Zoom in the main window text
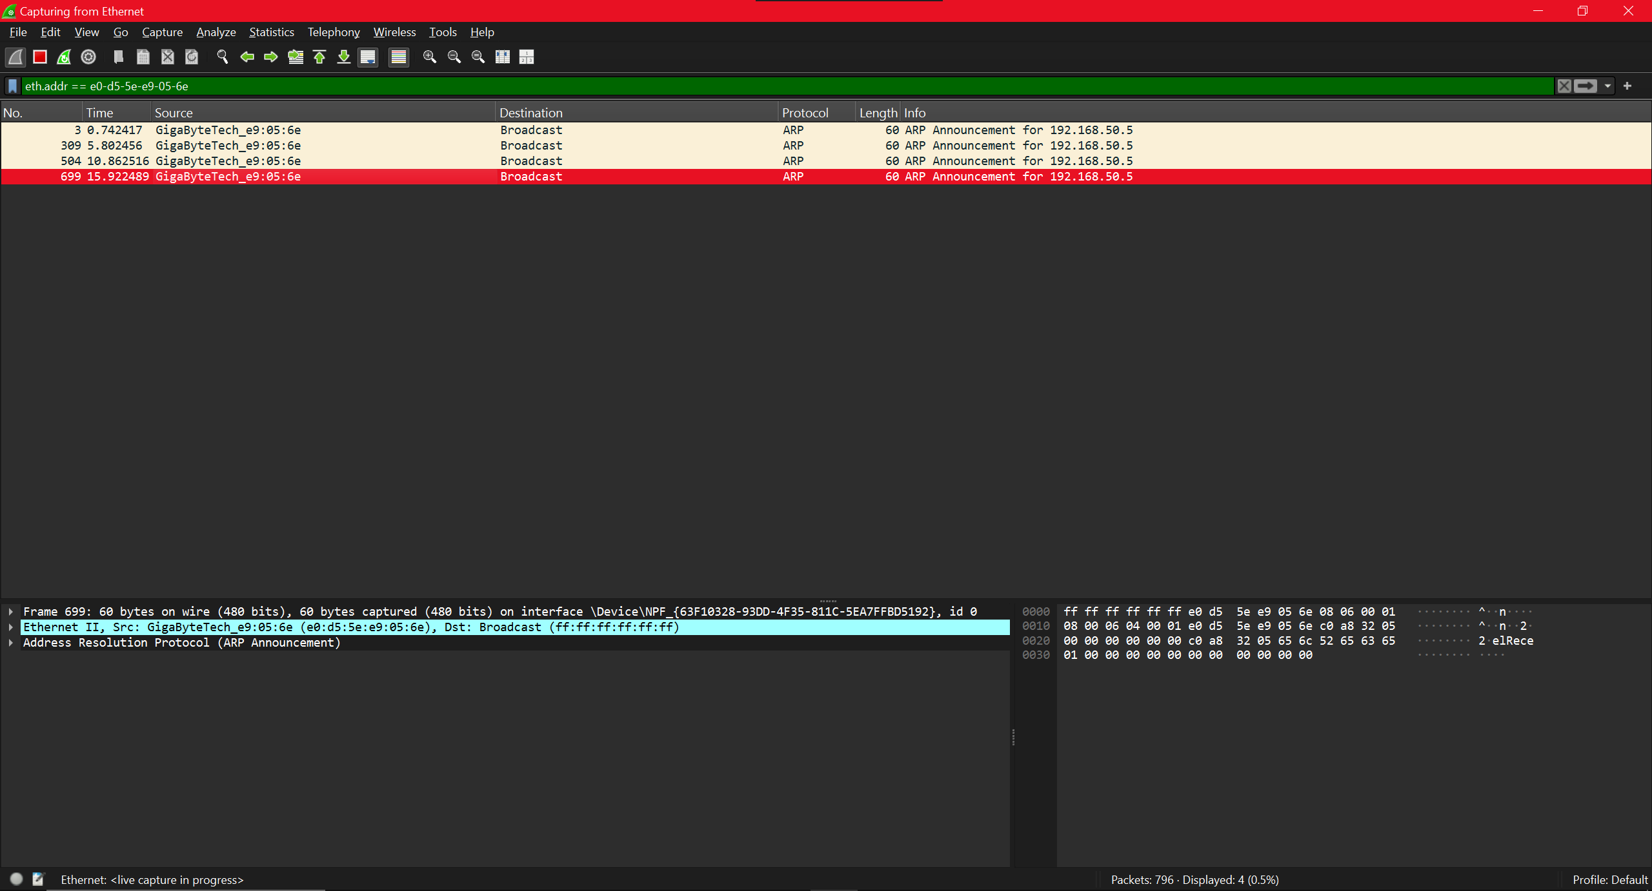The width and height of the screenshot is (1652, 891). point(430,57)
